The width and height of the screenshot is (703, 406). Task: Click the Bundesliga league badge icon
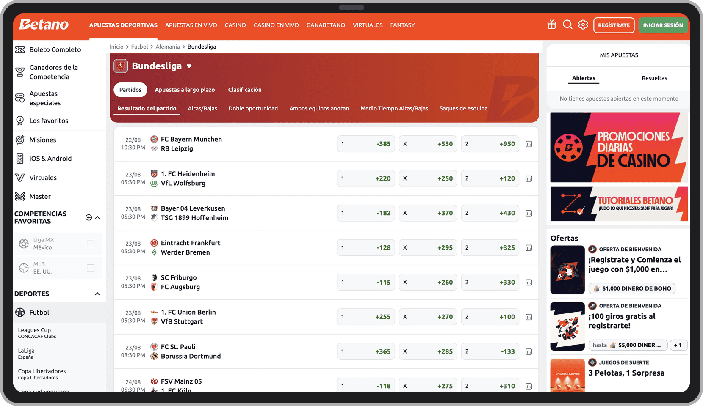[121, 66]
